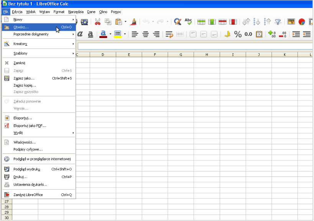Viewport: 314px width, 221px height.
Task: Click Add Decimal Place icon
Action: click(x=272, y=34)
